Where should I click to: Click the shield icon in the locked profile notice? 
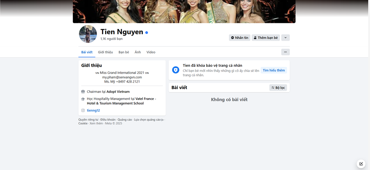[176, 70]
